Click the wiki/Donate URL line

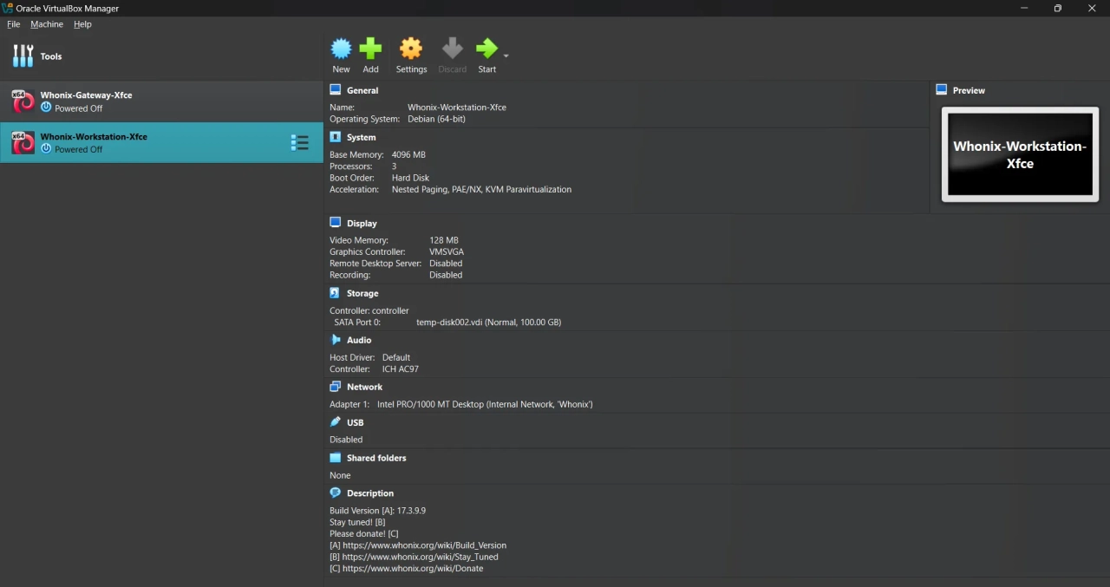tap(406, 569)
